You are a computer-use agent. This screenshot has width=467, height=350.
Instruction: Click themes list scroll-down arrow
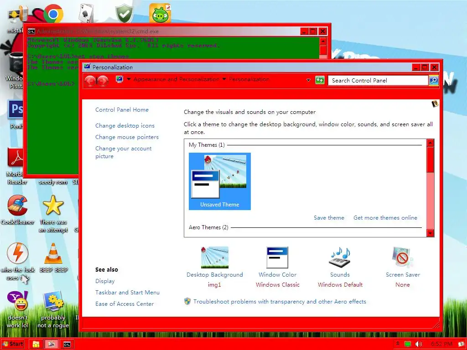pos(430,233)
